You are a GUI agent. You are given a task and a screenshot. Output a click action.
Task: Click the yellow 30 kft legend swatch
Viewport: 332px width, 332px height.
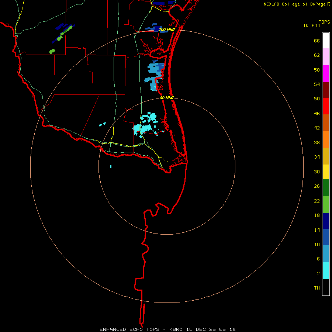click(x=326, y=172)
